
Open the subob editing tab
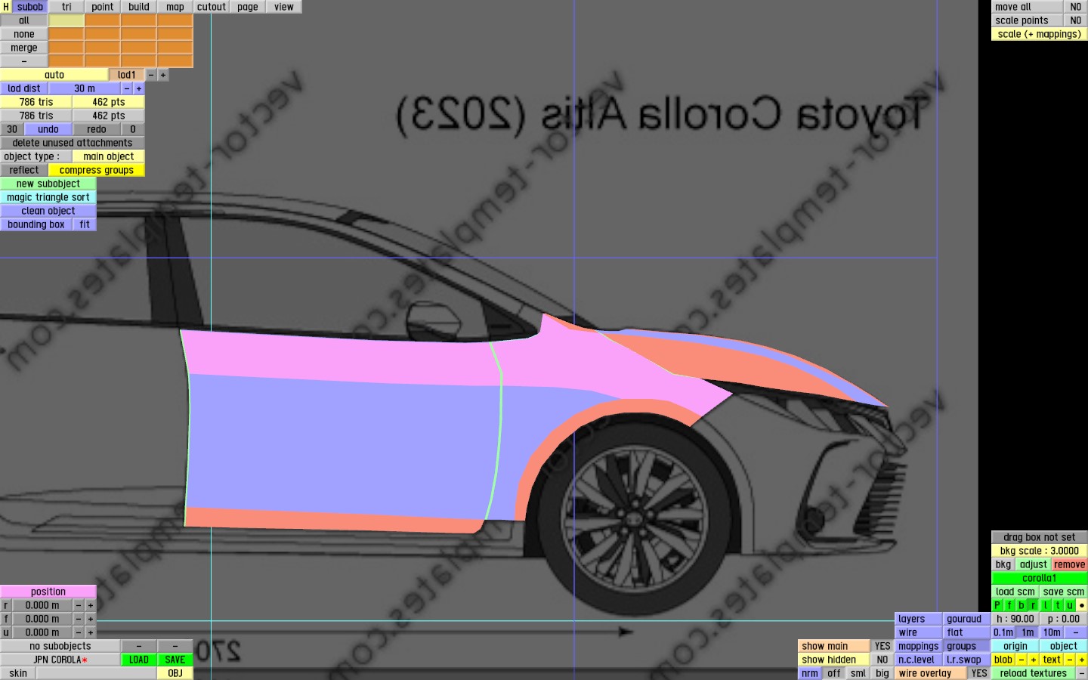click(30, 7)
